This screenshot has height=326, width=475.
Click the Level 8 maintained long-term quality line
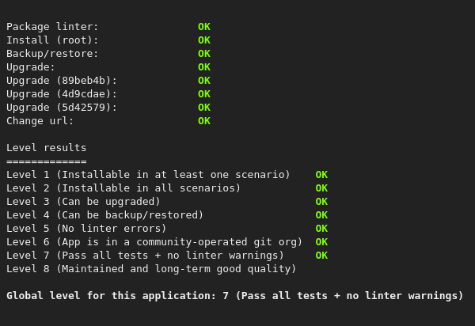click(151, 269)
